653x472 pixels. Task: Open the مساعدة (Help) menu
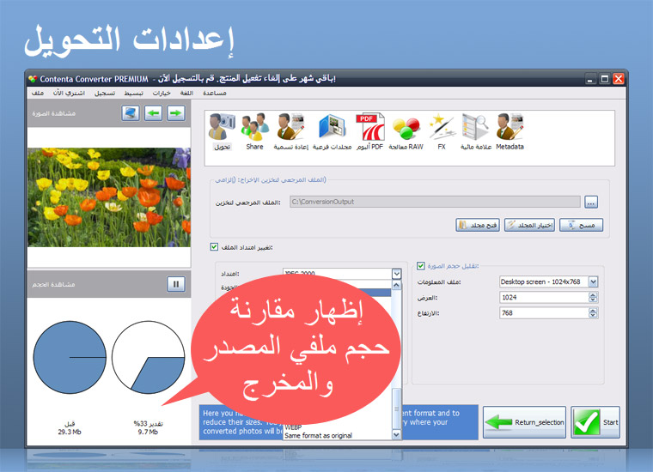click(215, 93)
